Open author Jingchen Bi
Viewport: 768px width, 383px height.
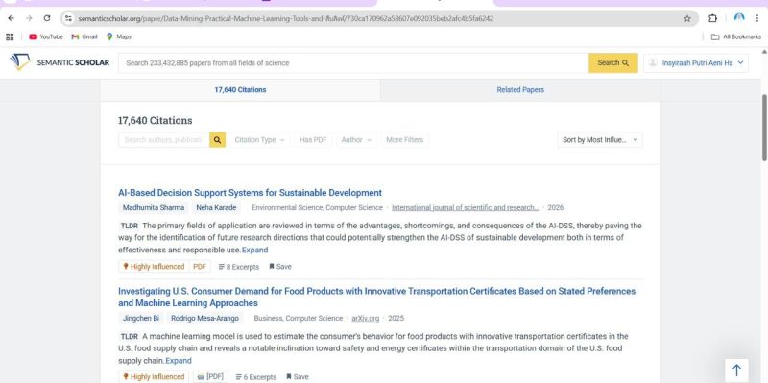tap(140, 318)
